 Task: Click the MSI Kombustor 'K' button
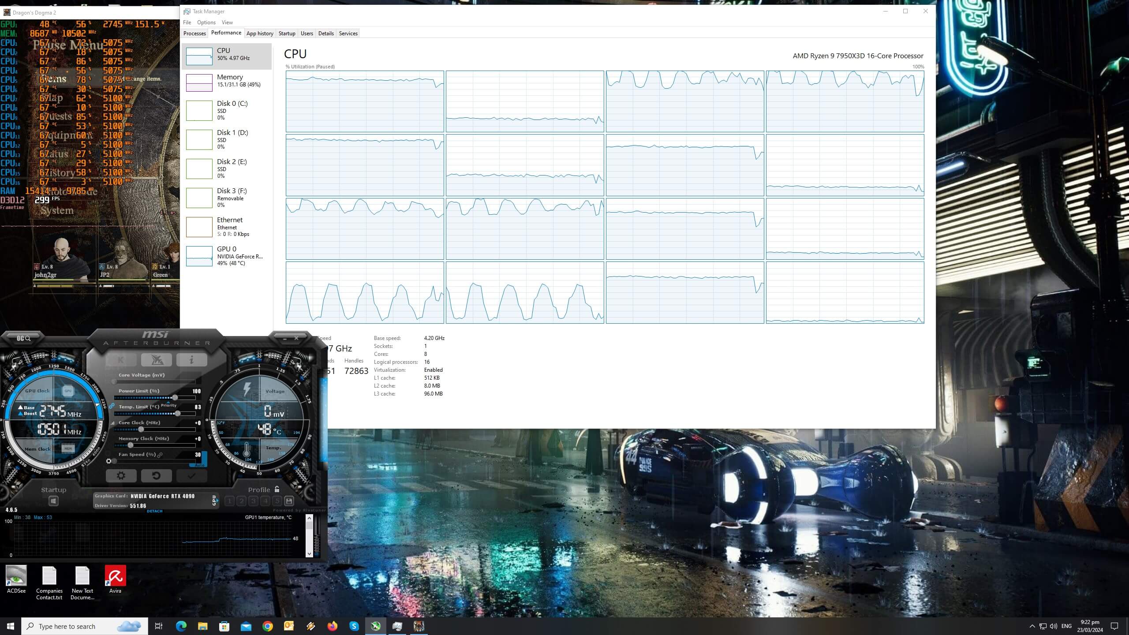click(x=121, y=360)
